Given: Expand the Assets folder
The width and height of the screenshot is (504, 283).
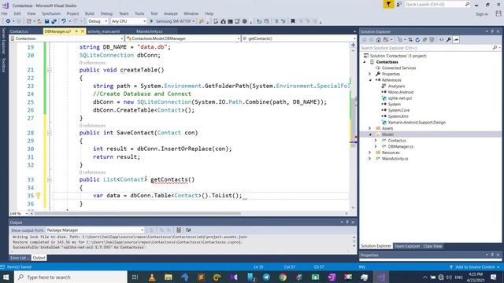Looking at the screenshot, I should [x=369, y=128].
